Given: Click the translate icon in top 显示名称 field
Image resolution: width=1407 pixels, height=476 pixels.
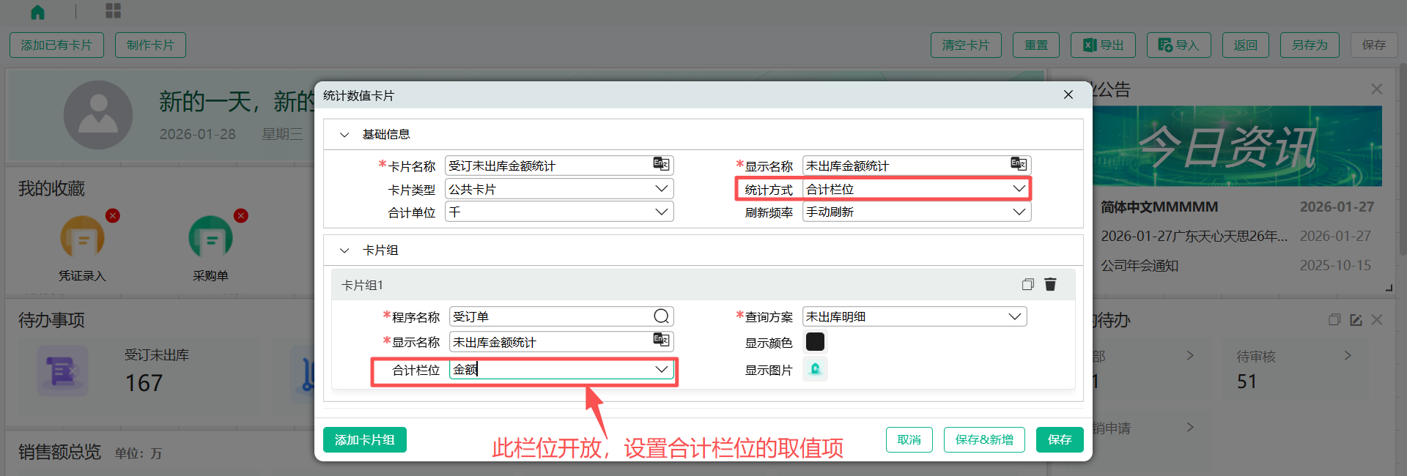Looking at the screenshot, I should click(1018, 165).
